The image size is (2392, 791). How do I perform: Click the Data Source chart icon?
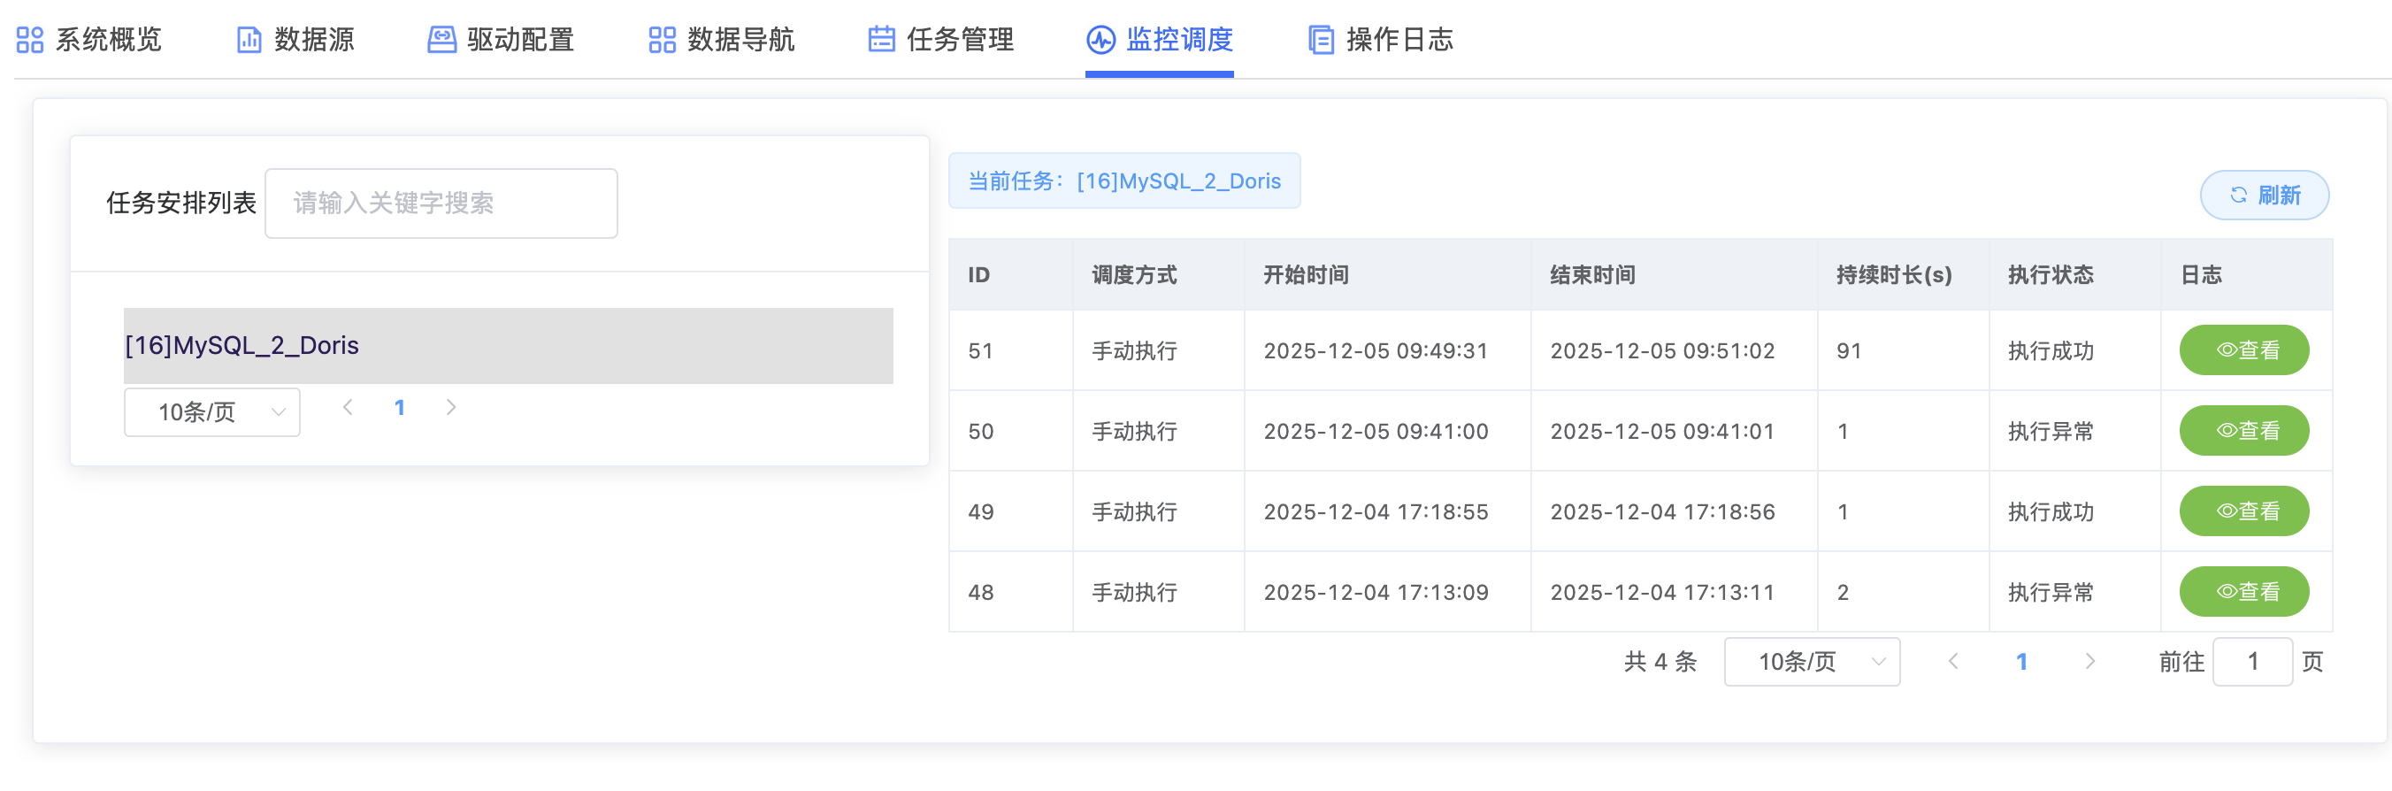249,40
